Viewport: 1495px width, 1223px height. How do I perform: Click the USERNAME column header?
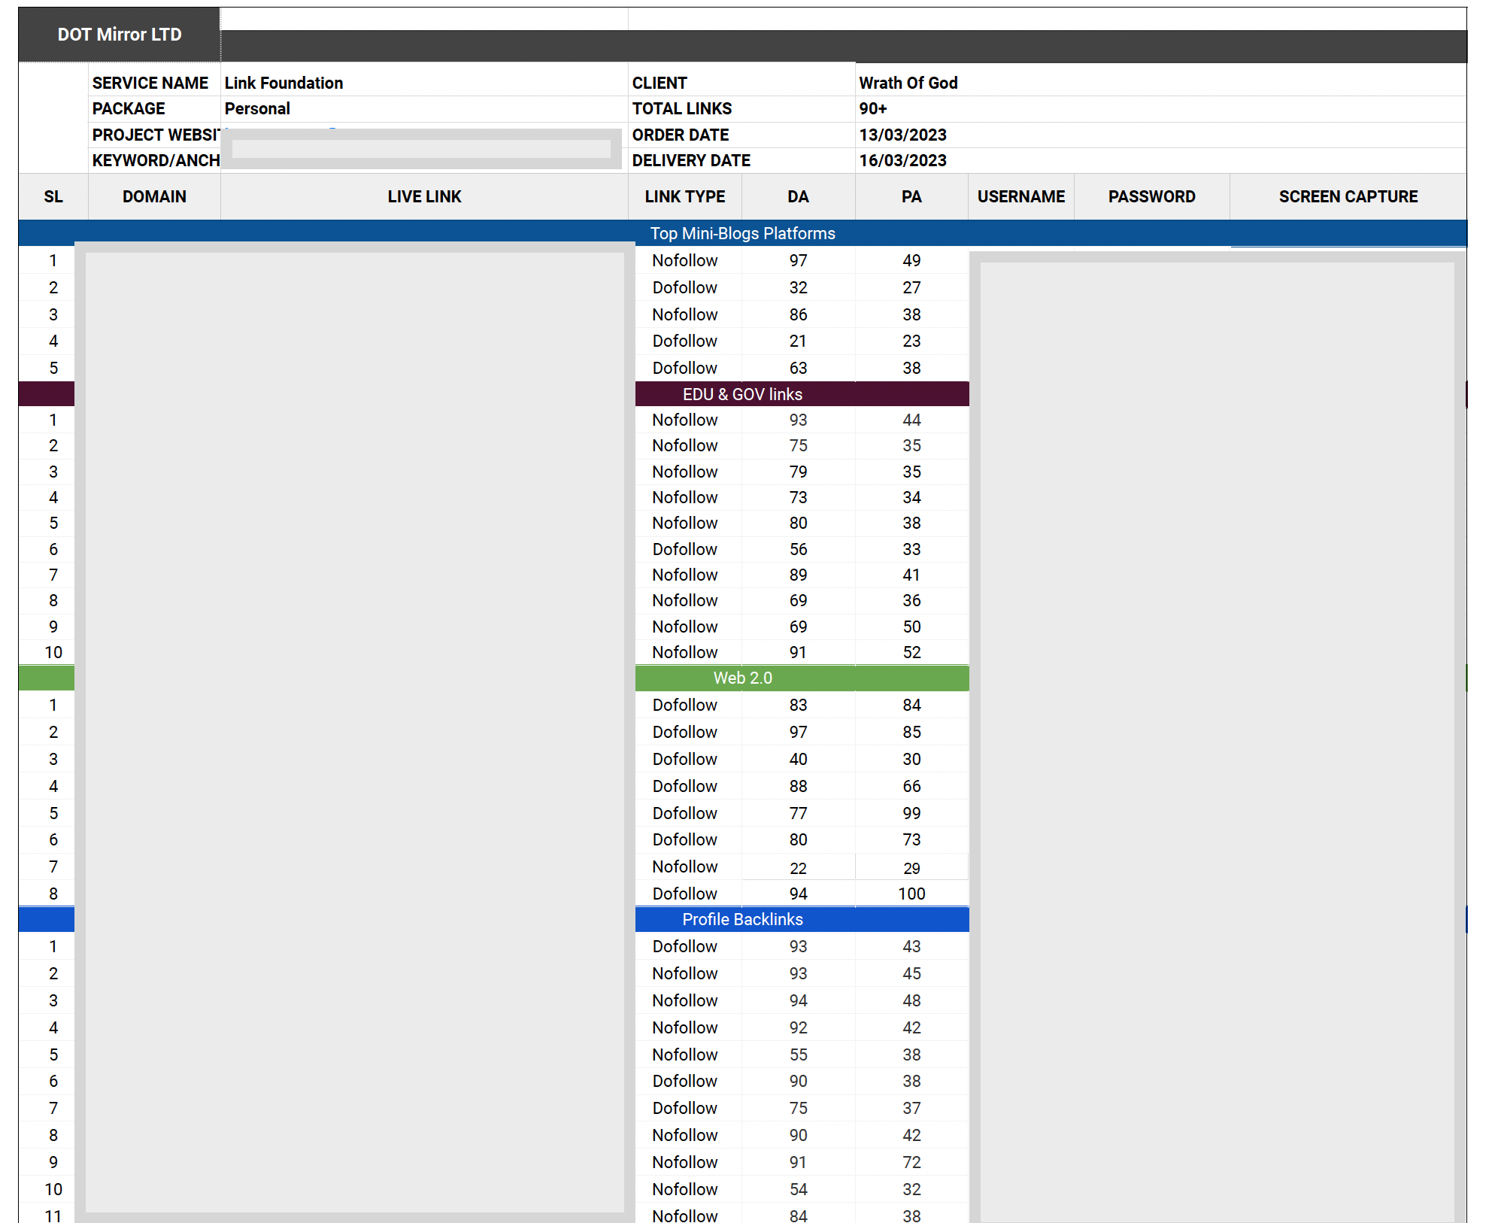(1021, 196)
